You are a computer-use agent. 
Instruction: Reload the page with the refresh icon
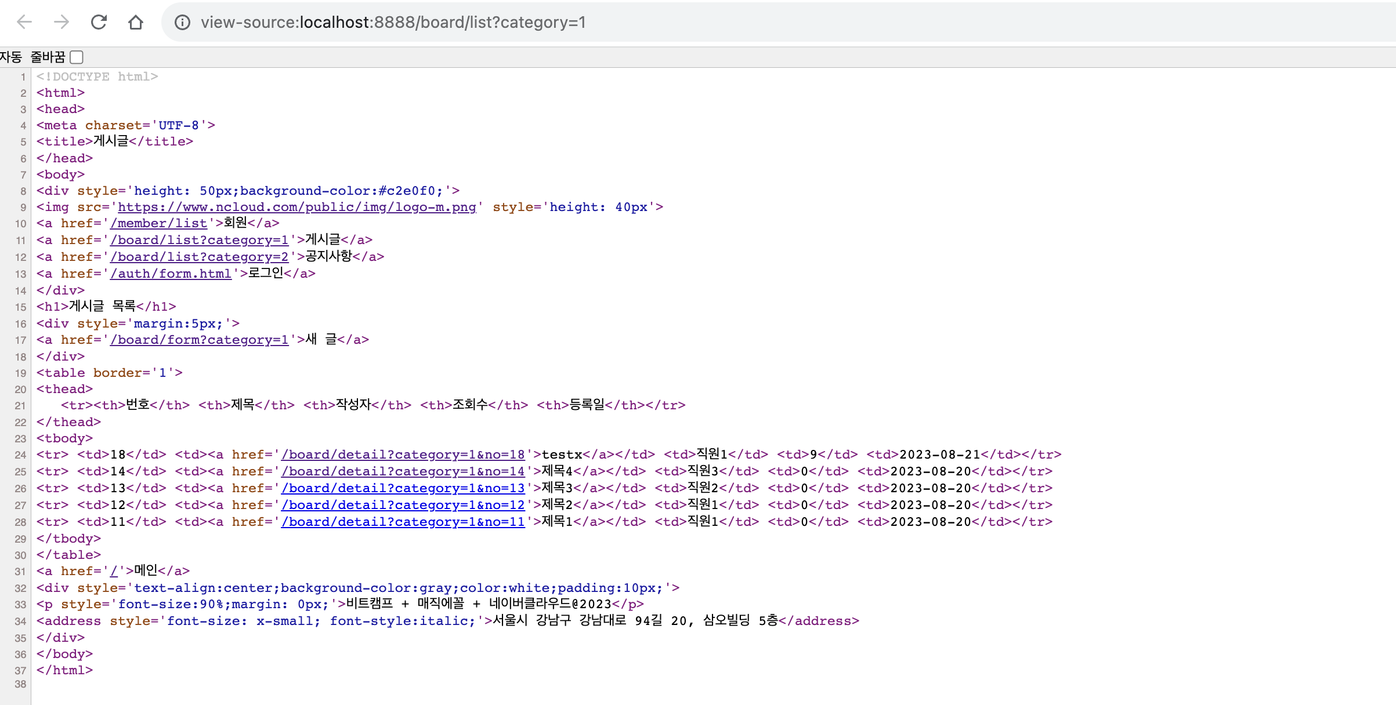coord(99,22)
